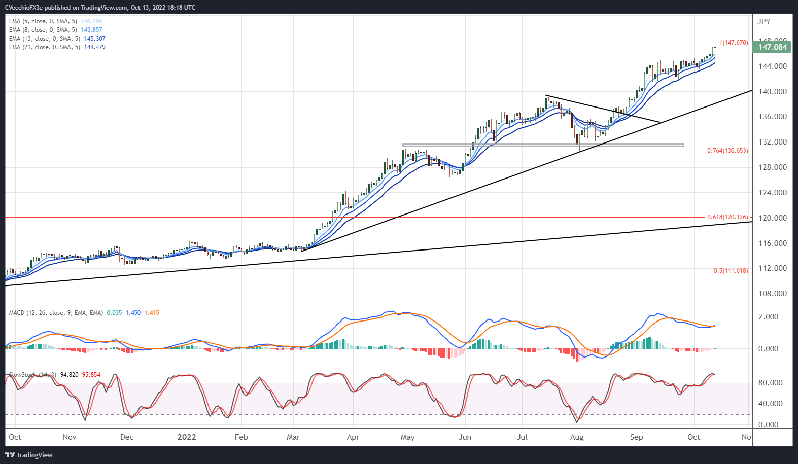Click the EMA 13 indicator legend
798x464 pixels.
pos(57,39)
